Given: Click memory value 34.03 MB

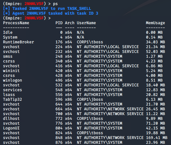Looking at the screenshot, I should [156, 42].
